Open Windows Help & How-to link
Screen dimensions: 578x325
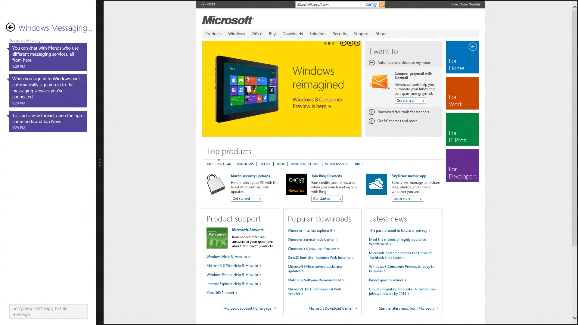[228, 257]
